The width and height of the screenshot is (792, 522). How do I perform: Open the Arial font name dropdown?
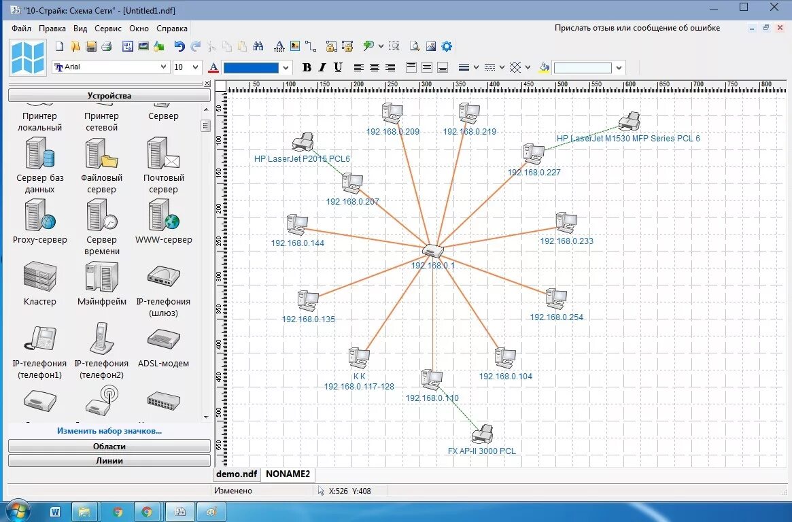163,67
